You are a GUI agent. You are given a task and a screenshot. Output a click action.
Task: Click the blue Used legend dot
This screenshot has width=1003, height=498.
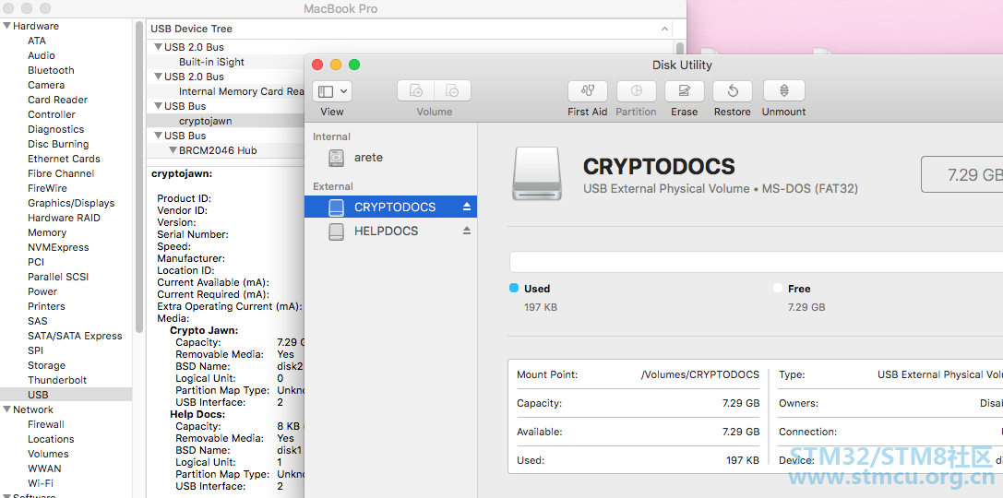[x=514, y=289]
